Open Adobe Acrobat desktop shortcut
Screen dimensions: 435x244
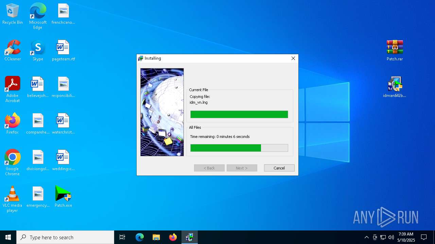(13, 89)
